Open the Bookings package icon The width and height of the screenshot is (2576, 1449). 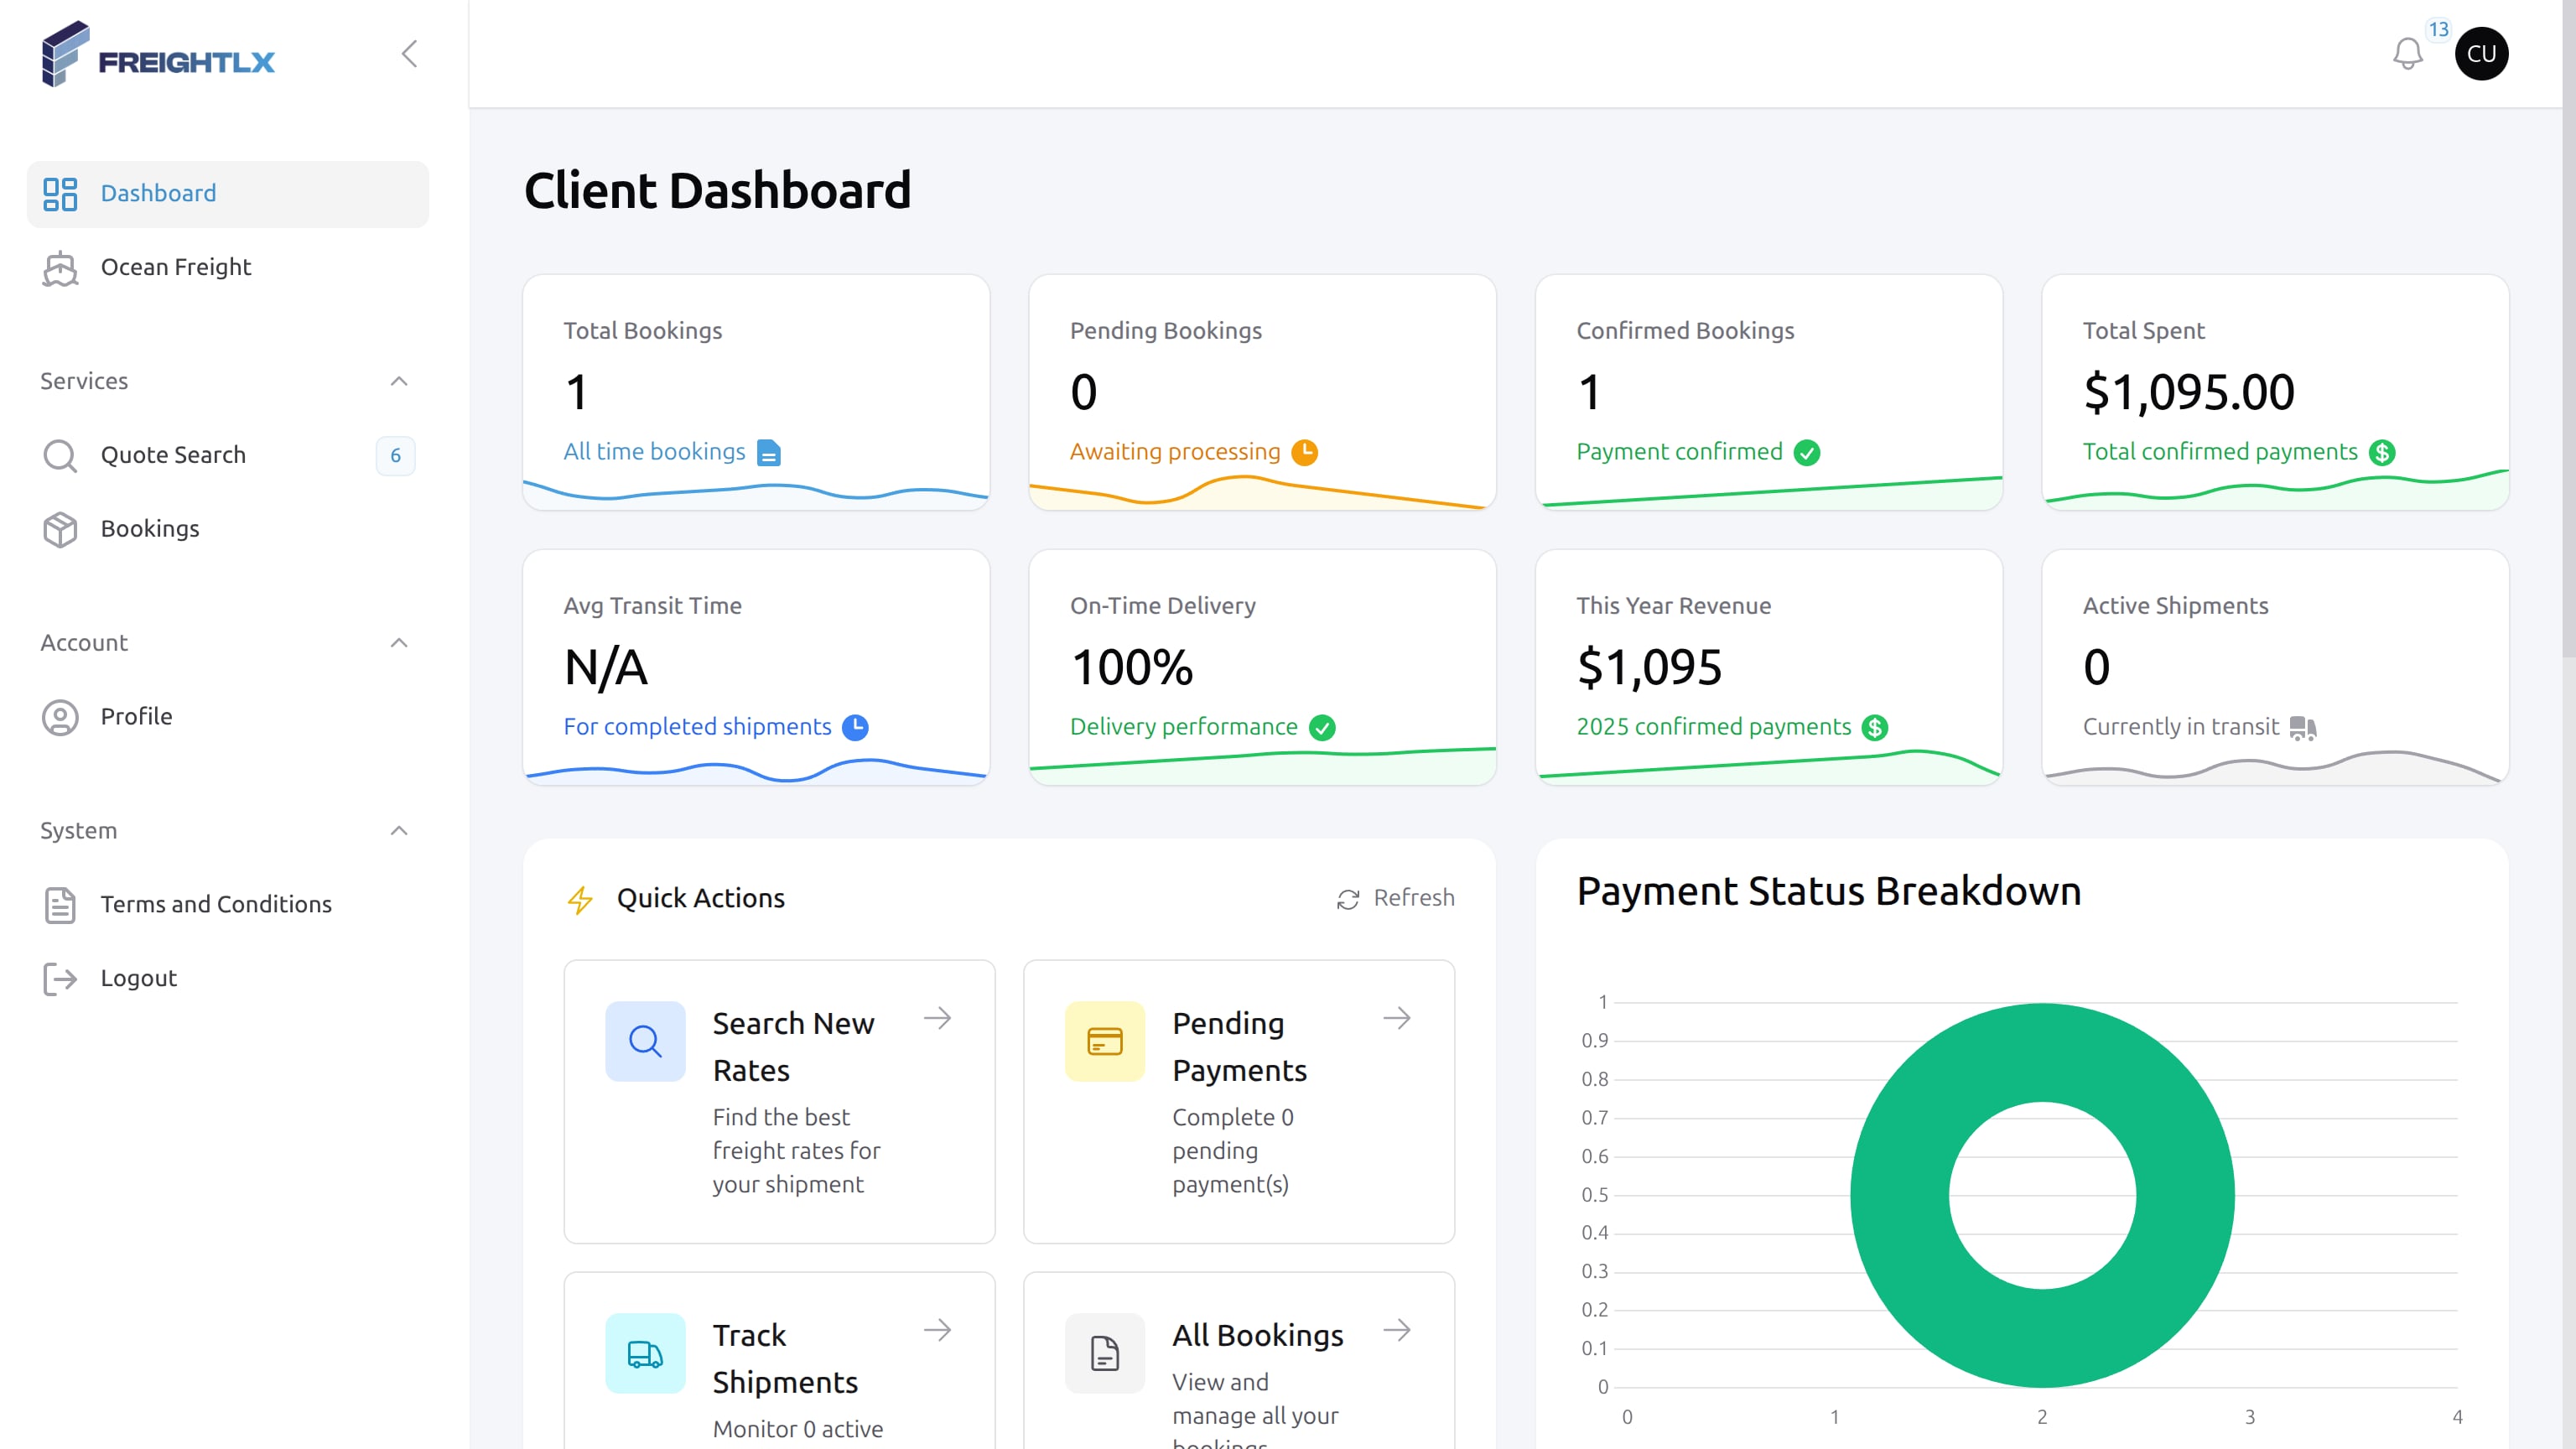click(60, 530)
